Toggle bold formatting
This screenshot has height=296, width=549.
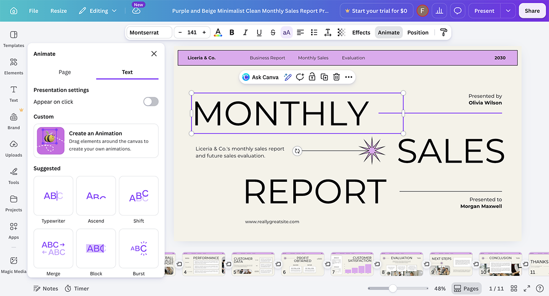point(232,32)
